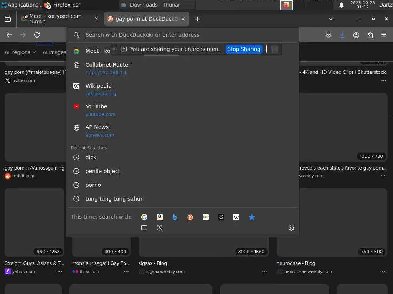Click Collabnet Router globe icon
Screen dimensions: 393x294
[76, 65]
